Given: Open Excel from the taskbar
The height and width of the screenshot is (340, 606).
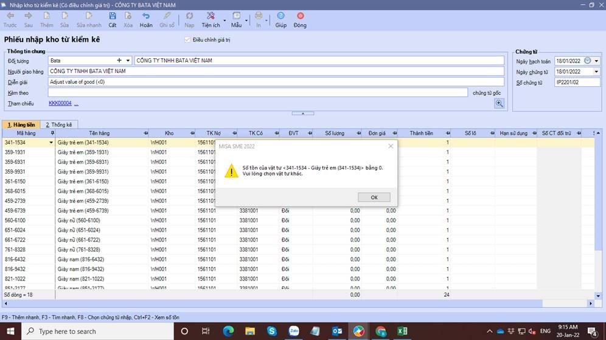Looking at the screenshot, I should tap(402, 331).
